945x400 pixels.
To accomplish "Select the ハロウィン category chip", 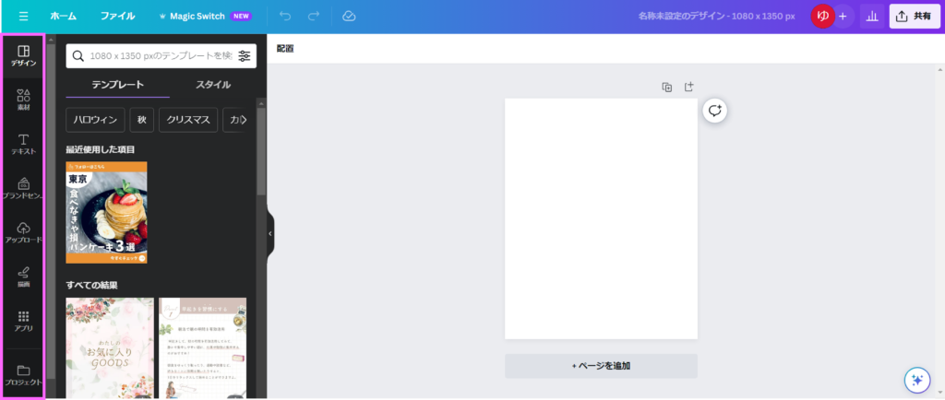I will tap(95, 120).
